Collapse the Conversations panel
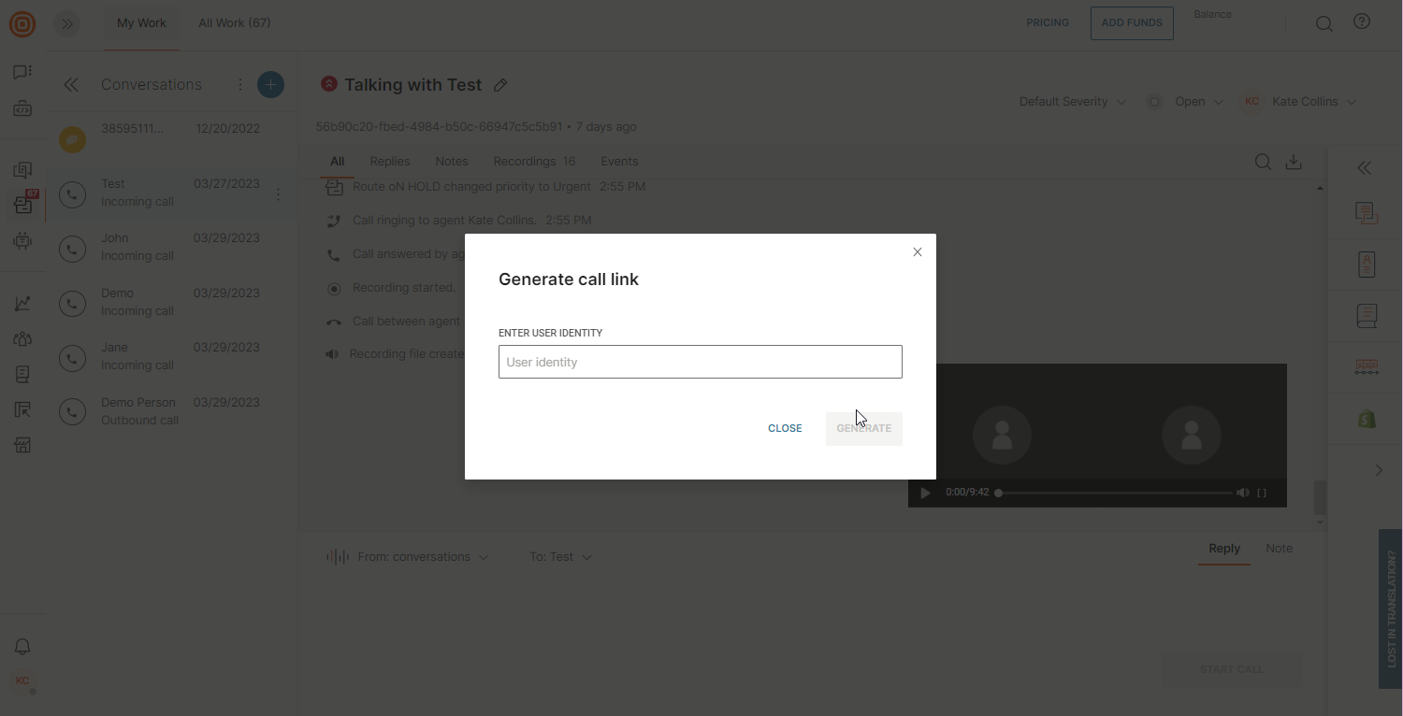This screenshot has height=716, width=1403. (x=71, y=85)
